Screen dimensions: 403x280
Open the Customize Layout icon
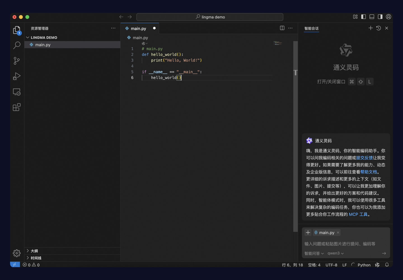pyautogui.click(x=355, y=17)
